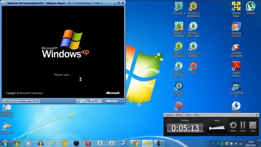
Task: Select the Adobe Reader X desktop shortcut
Action: click(x=236, y=69)
